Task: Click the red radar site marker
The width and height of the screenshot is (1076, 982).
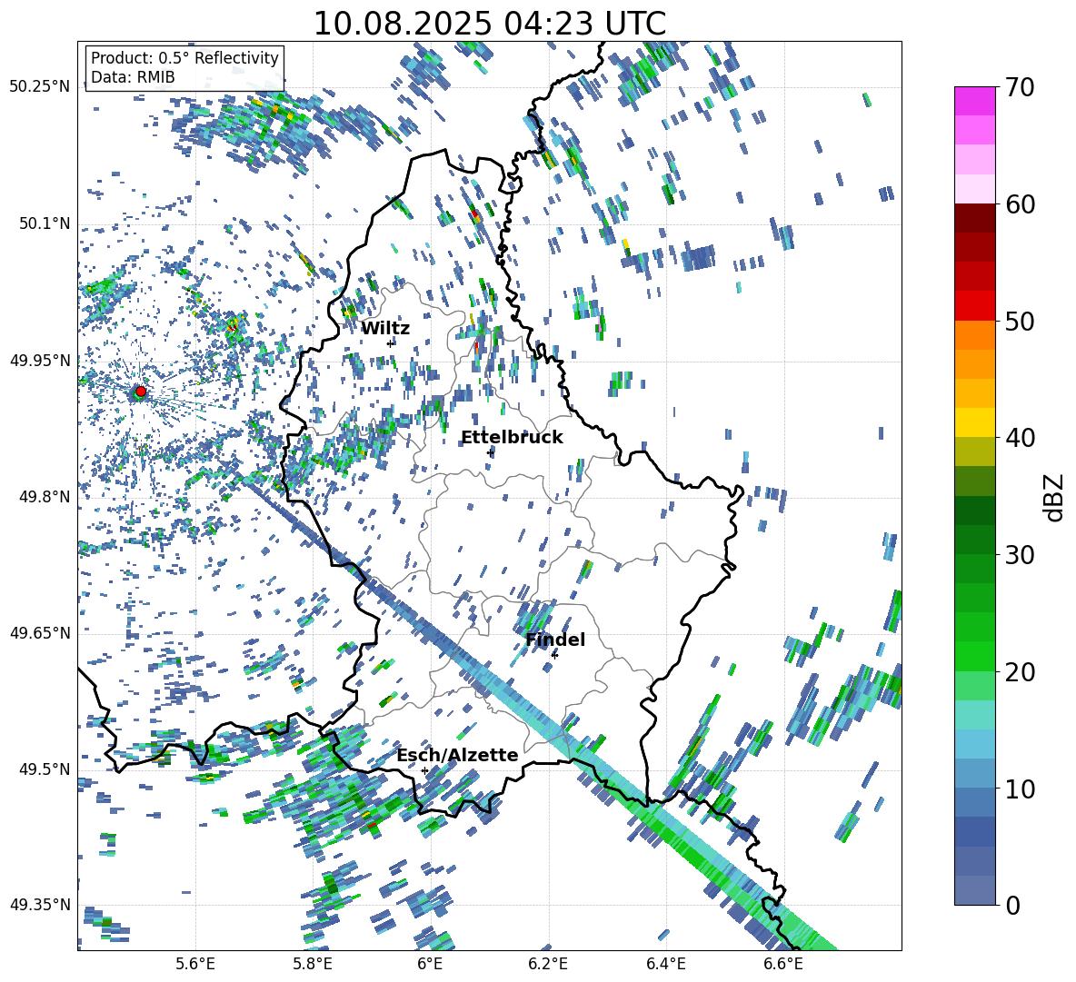Action: pyautogui.click(x=141, y=392)
